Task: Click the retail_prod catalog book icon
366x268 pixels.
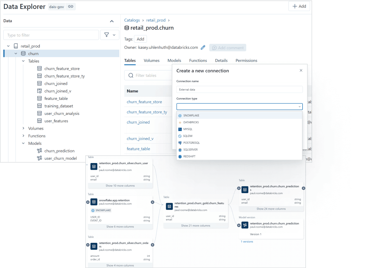Action: tap(16, 46)
